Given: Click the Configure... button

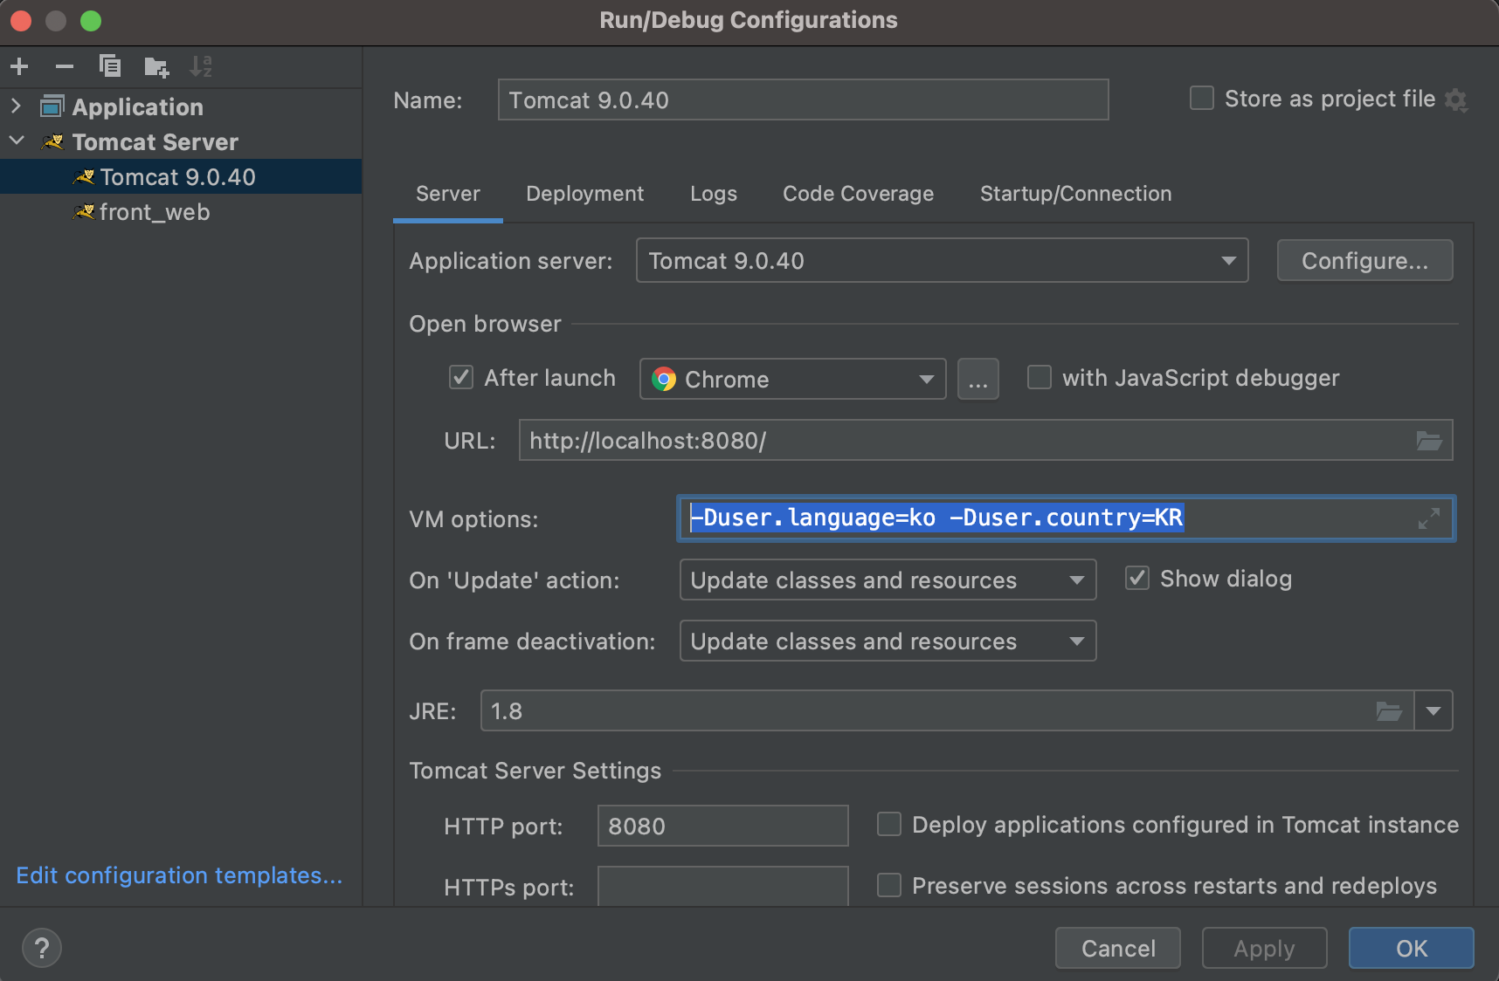Looking at the screenshot, I should pos(1365,260).
